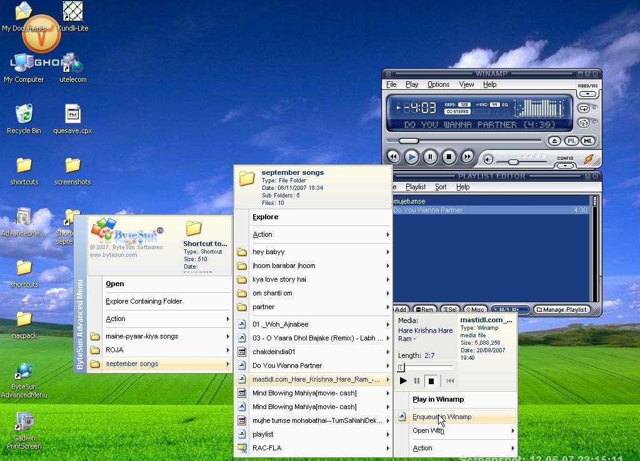The height and width of the screenshot is (461, 640).
Task: Expand the VIDEO/VIS drawer arrow
Action: (587, 94)
